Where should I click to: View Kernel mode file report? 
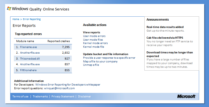93,47
